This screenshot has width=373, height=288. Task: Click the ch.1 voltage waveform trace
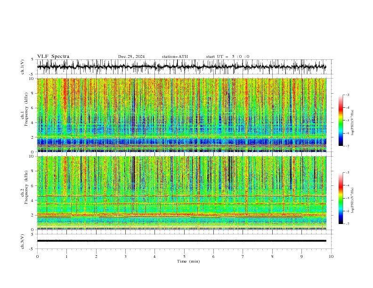click(181, 67)
